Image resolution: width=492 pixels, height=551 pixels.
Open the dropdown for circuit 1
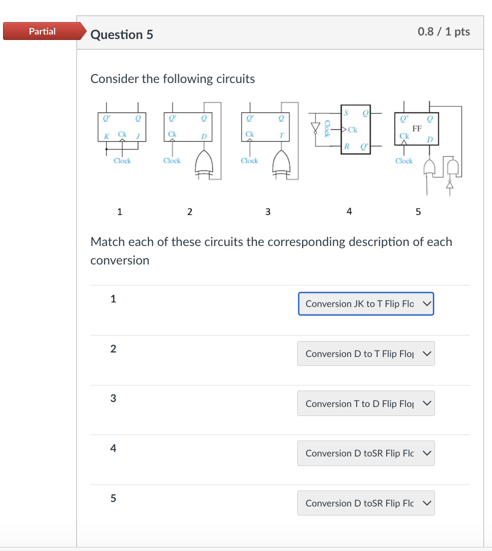coord(365,303)
